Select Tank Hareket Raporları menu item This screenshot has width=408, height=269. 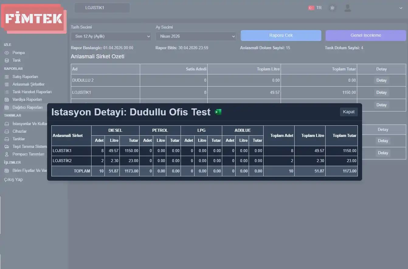click(x=32, y=92)
